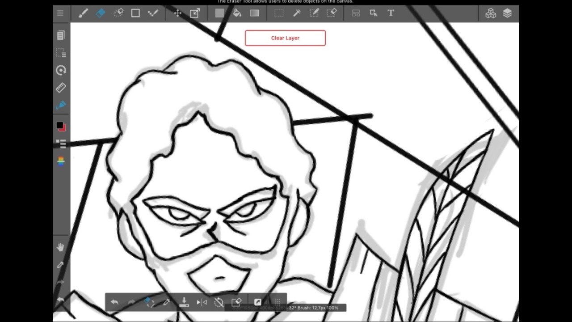Select the square Shape tool

point(135,13)
